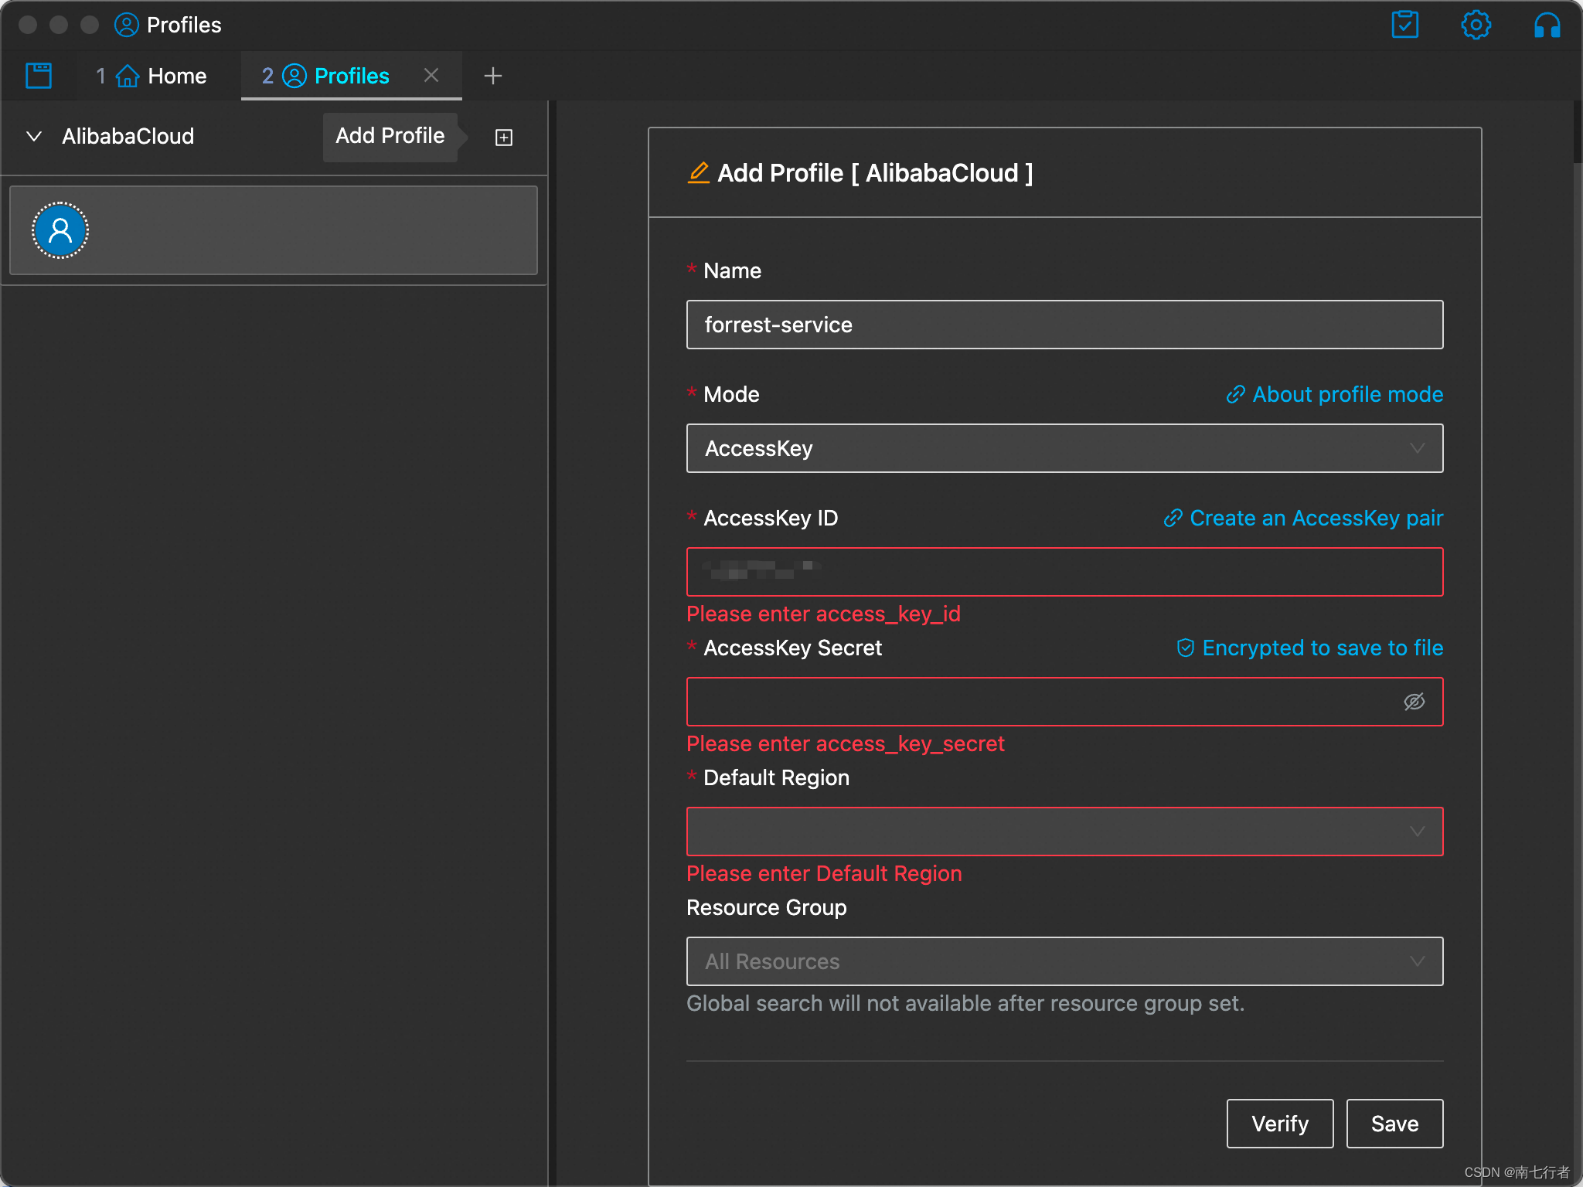
Task: Click the Verify button
Action: pyautogui.click(x=1280, y=1124)
